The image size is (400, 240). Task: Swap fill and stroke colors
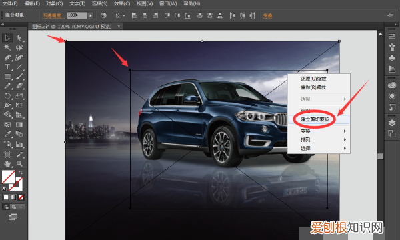tap(21, 173)
